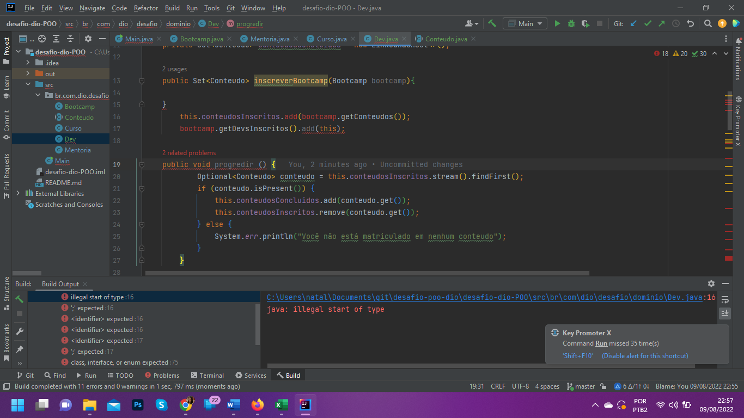The width and height of the screenshot is (744, 418).
Task: Click CRLF line separator in status bar
Action: 498,386
